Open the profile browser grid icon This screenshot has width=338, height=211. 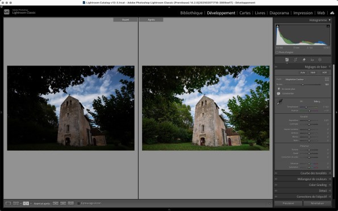(327, 79)
